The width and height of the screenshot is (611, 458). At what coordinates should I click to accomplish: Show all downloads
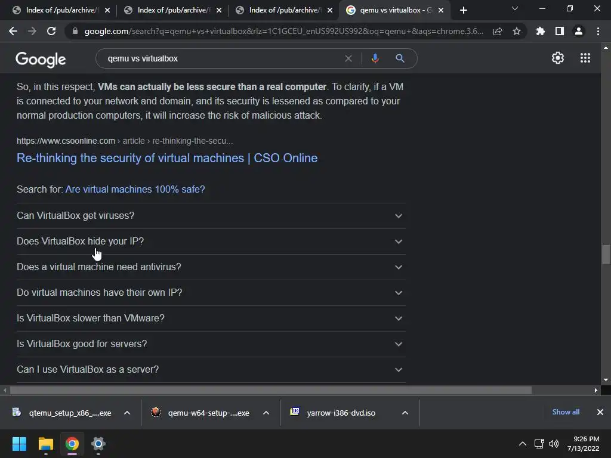pos(566,412)
